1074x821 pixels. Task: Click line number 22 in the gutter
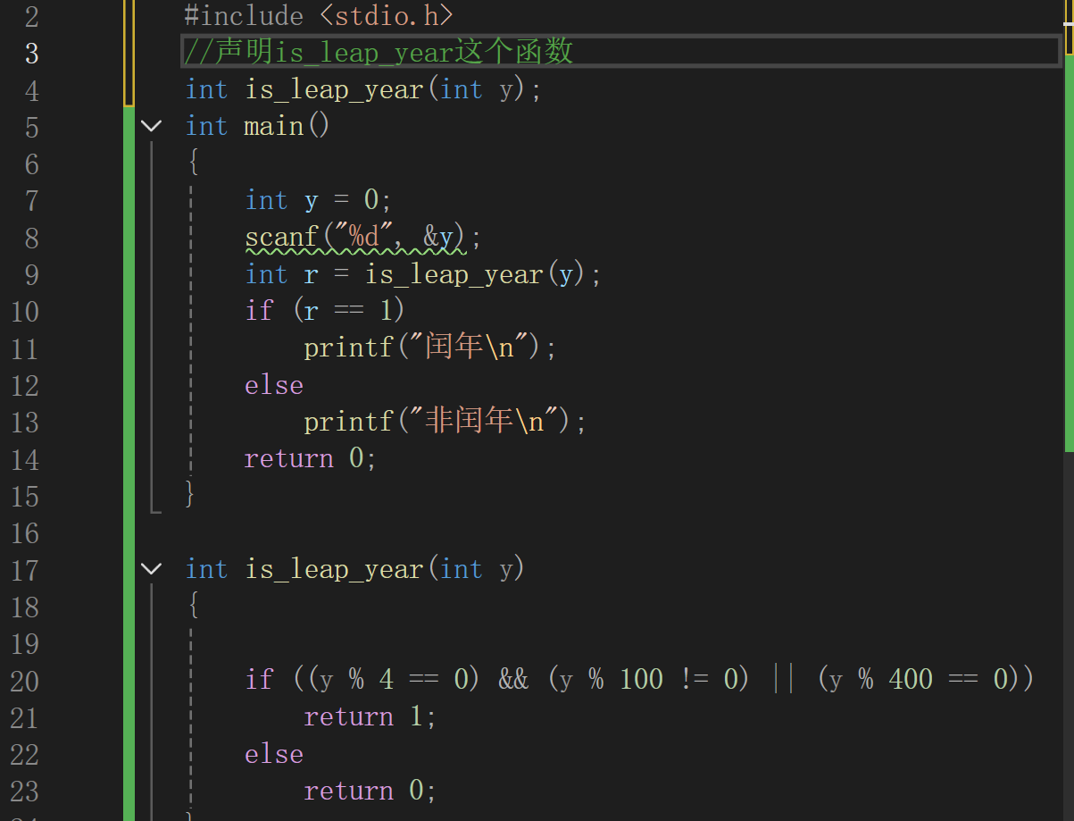coord(25,756)
